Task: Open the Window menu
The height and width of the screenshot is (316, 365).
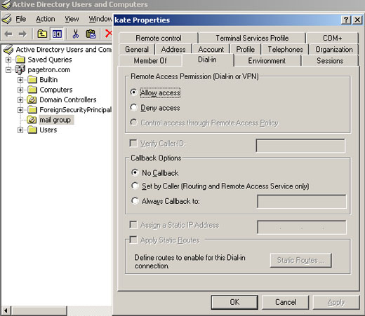Action: (x=100, y=19)
